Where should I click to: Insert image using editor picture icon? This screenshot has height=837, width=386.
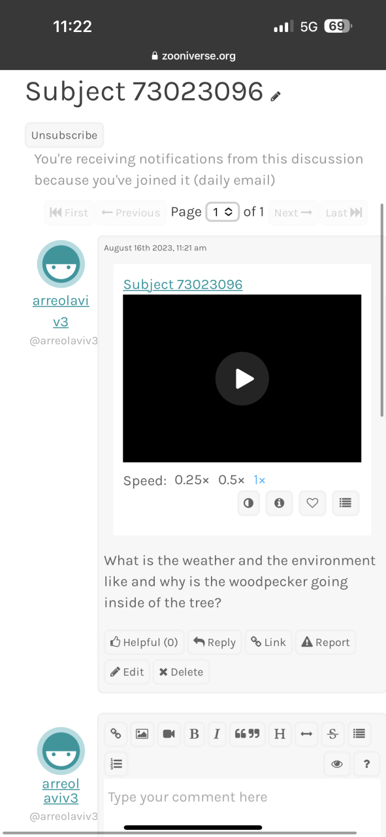142,734
